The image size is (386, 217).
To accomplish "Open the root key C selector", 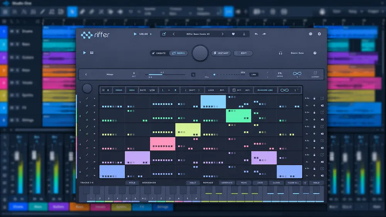I will click(x=86, y=74).
